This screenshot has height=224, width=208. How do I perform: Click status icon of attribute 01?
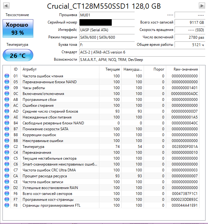(x=7, y=76)
